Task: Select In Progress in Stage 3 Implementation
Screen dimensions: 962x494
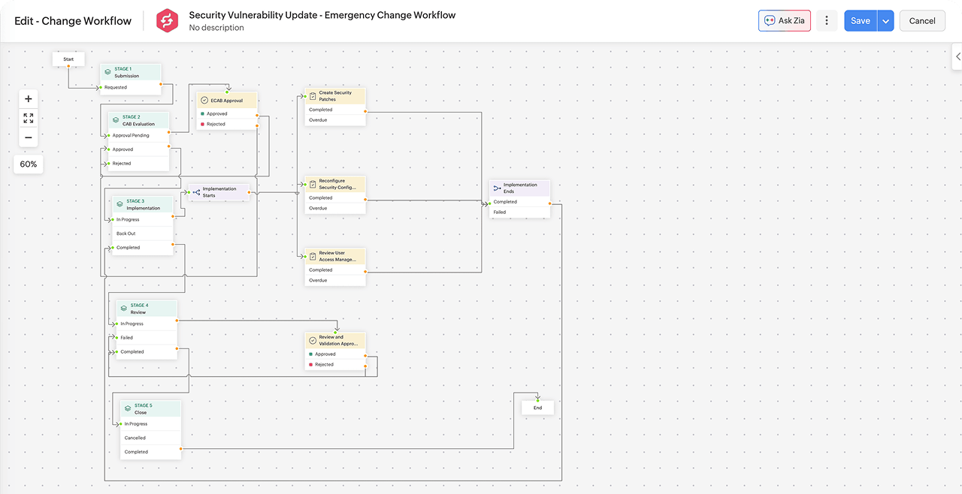Action: click(x=143, y=220)
